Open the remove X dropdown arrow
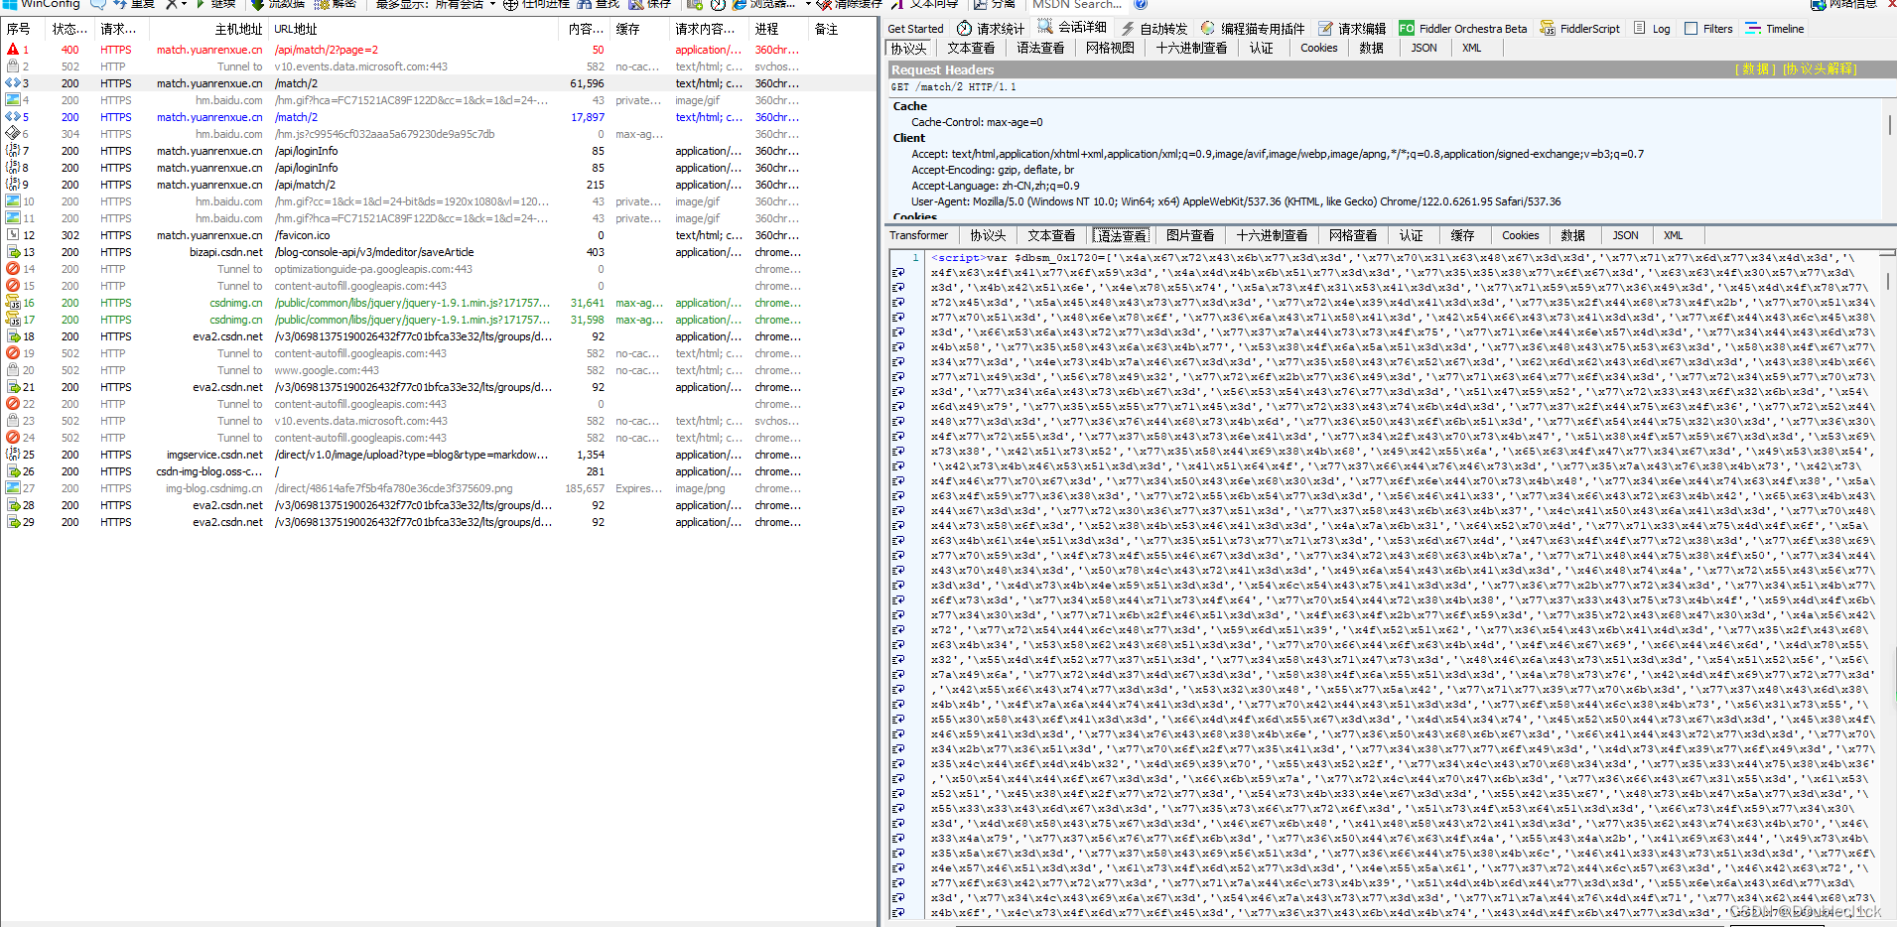 (184, 5)
